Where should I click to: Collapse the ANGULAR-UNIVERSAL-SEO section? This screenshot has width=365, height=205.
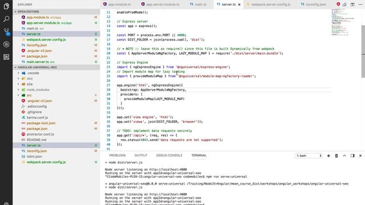point(56,67)
